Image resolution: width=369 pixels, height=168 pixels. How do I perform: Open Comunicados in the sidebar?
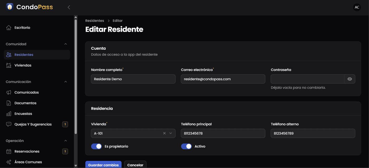click(37, 92)
